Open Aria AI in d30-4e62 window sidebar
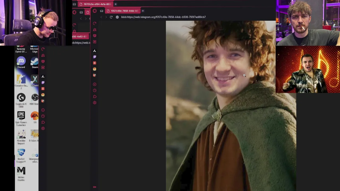This screenshot has height=191, width=340. click(43, 76)
